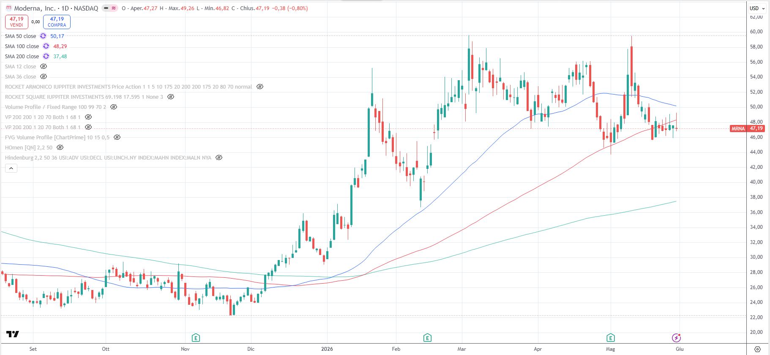Click the Moderna logo icon beside the symbol name
The height and width of the screenshot is (355, 770).
tap(8, 8)
